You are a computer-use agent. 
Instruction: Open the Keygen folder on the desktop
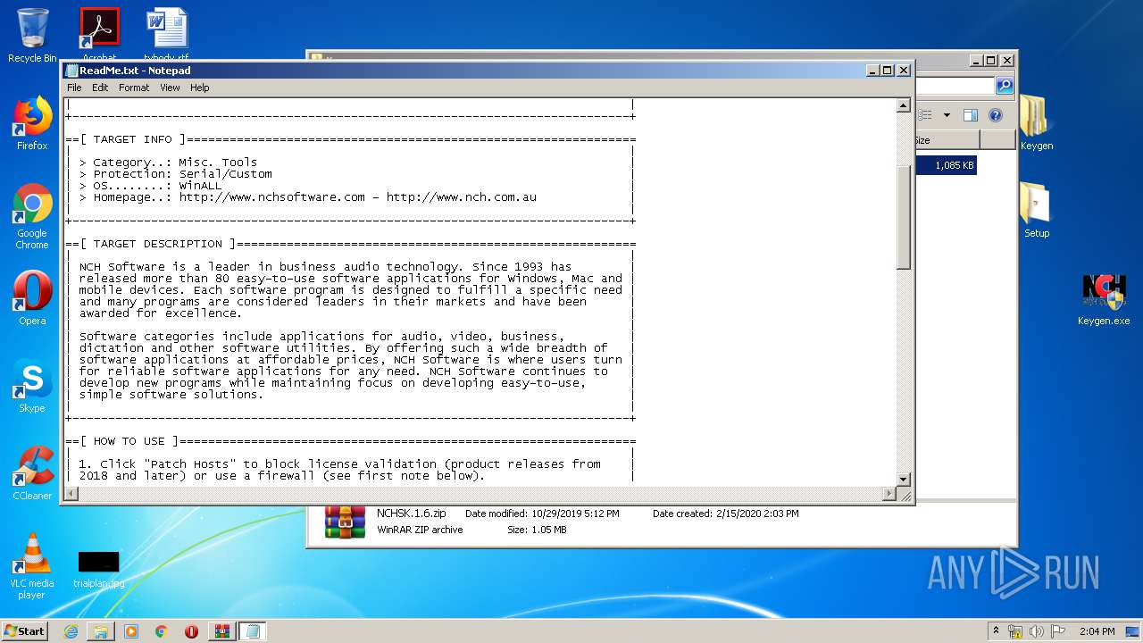coord(1037,123)
